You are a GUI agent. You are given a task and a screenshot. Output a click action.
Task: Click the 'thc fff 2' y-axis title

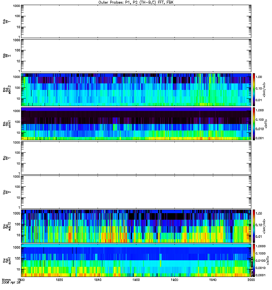point(7,192)
